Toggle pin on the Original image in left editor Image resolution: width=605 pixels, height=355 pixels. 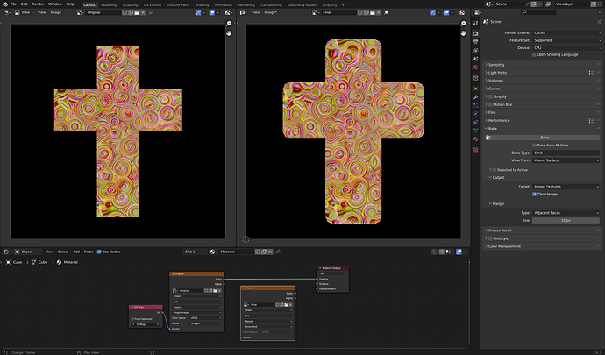point(151,12)
